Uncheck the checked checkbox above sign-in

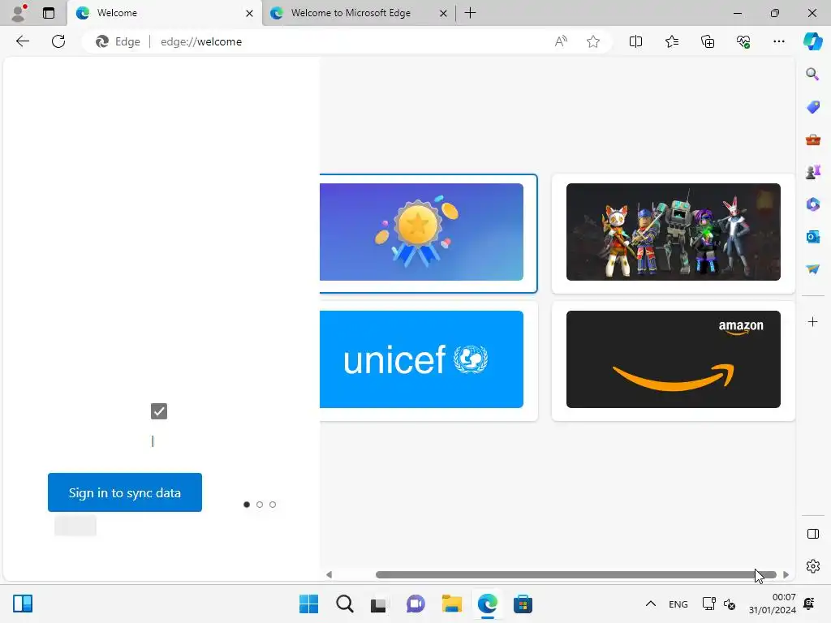pyautogui.click(x=159, y=411)
